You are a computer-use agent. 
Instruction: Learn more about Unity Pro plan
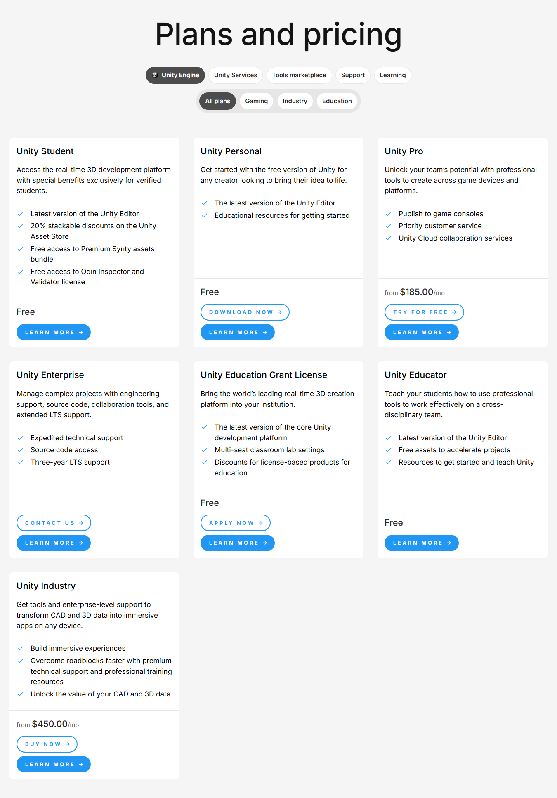(x=422, y=332)
